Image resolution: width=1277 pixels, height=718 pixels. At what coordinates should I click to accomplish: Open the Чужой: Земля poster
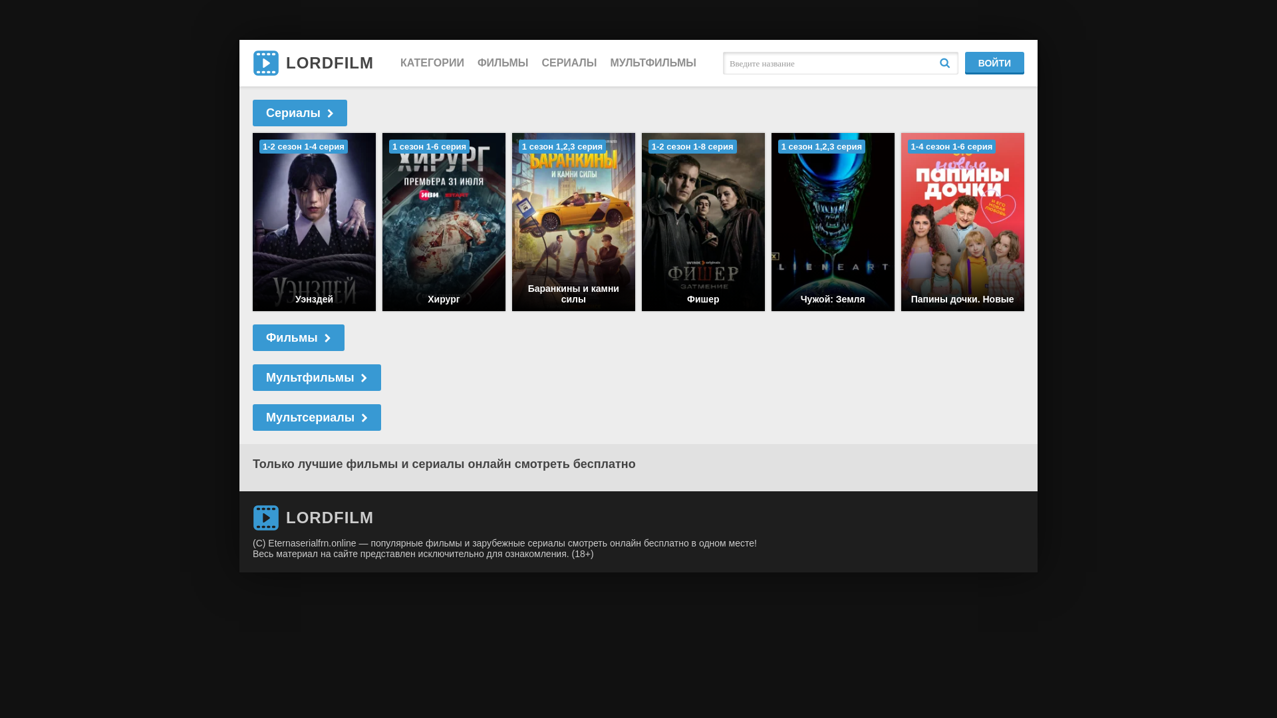click(x=833, y=222)
